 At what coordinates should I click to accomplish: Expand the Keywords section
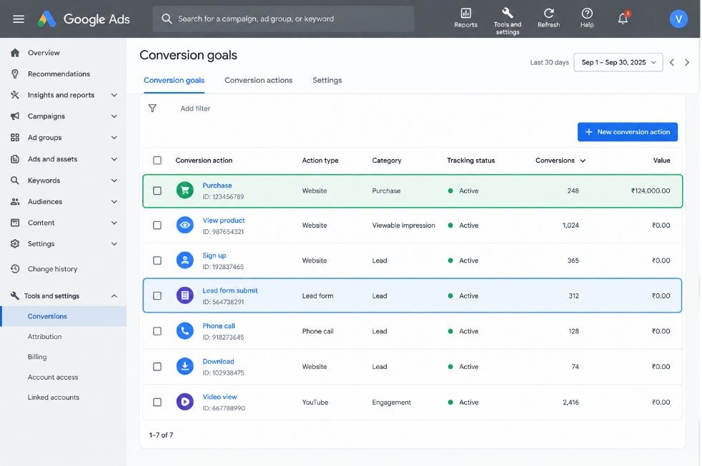[x=114, y=181]
